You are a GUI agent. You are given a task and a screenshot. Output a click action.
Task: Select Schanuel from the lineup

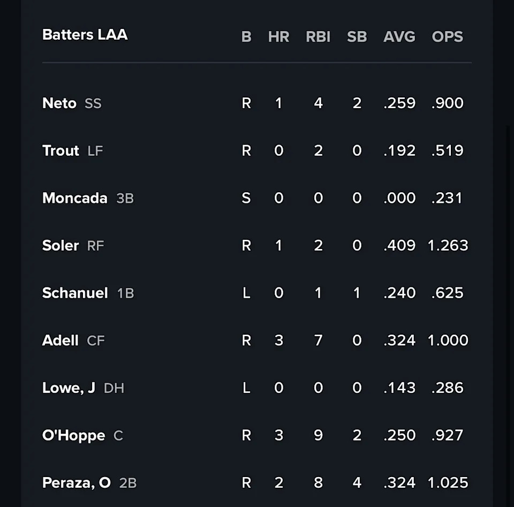click(x=75, y=293)
